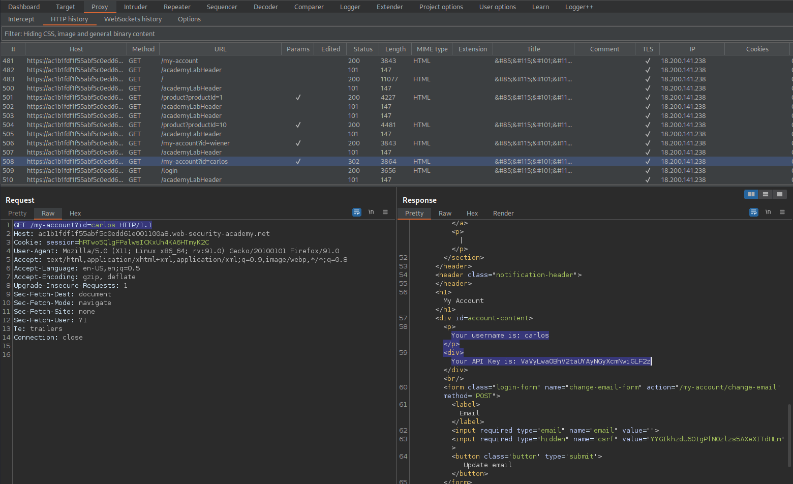
Task: Open the Logger tab
Action: 350,7
